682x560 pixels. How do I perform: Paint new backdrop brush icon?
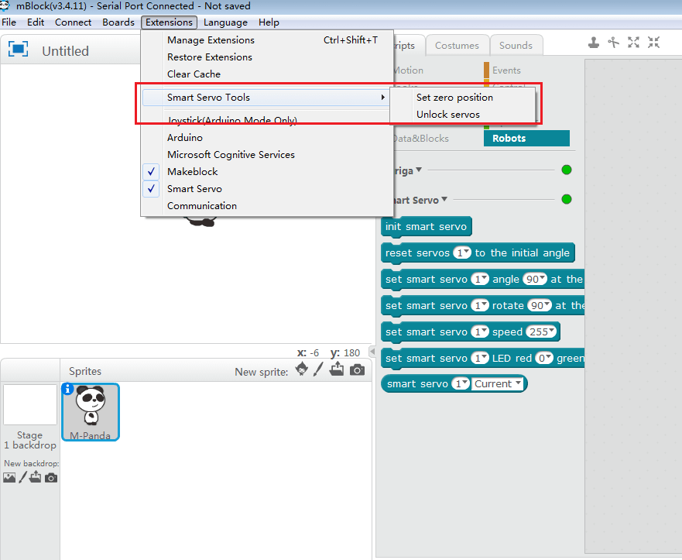coord(22,477)
